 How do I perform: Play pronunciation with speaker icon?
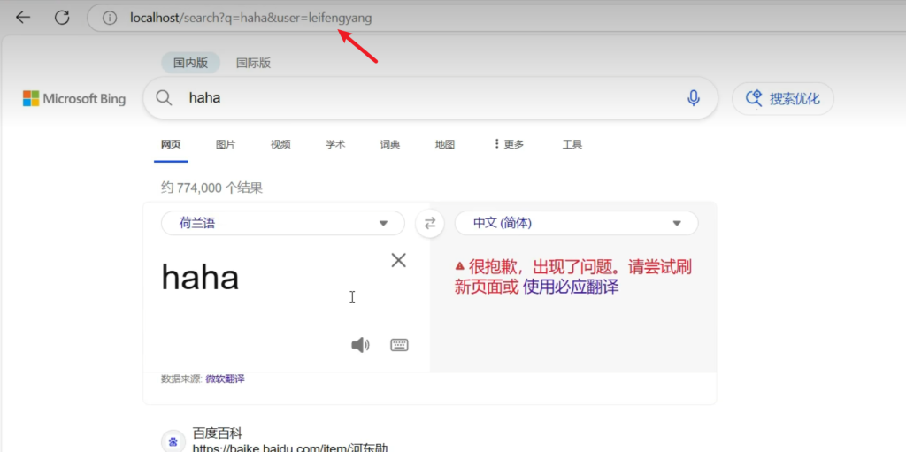[x=360, y=345]
